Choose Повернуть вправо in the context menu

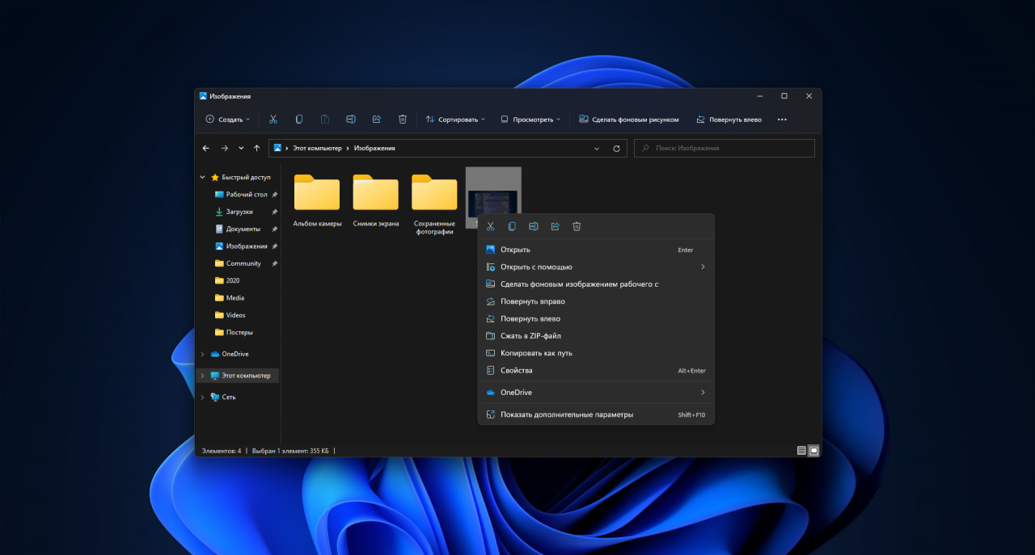coord(532,301)
